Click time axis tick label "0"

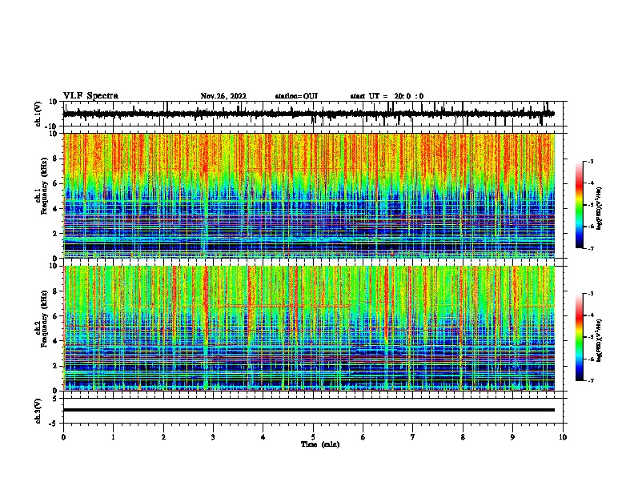tap(63, 437)
